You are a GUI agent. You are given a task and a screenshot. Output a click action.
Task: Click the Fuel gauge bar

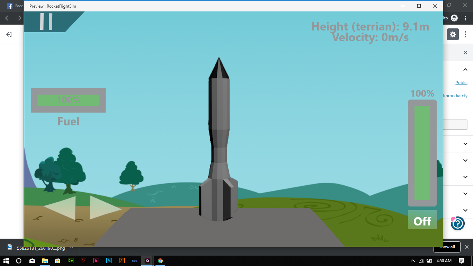[x=68, y=100]
